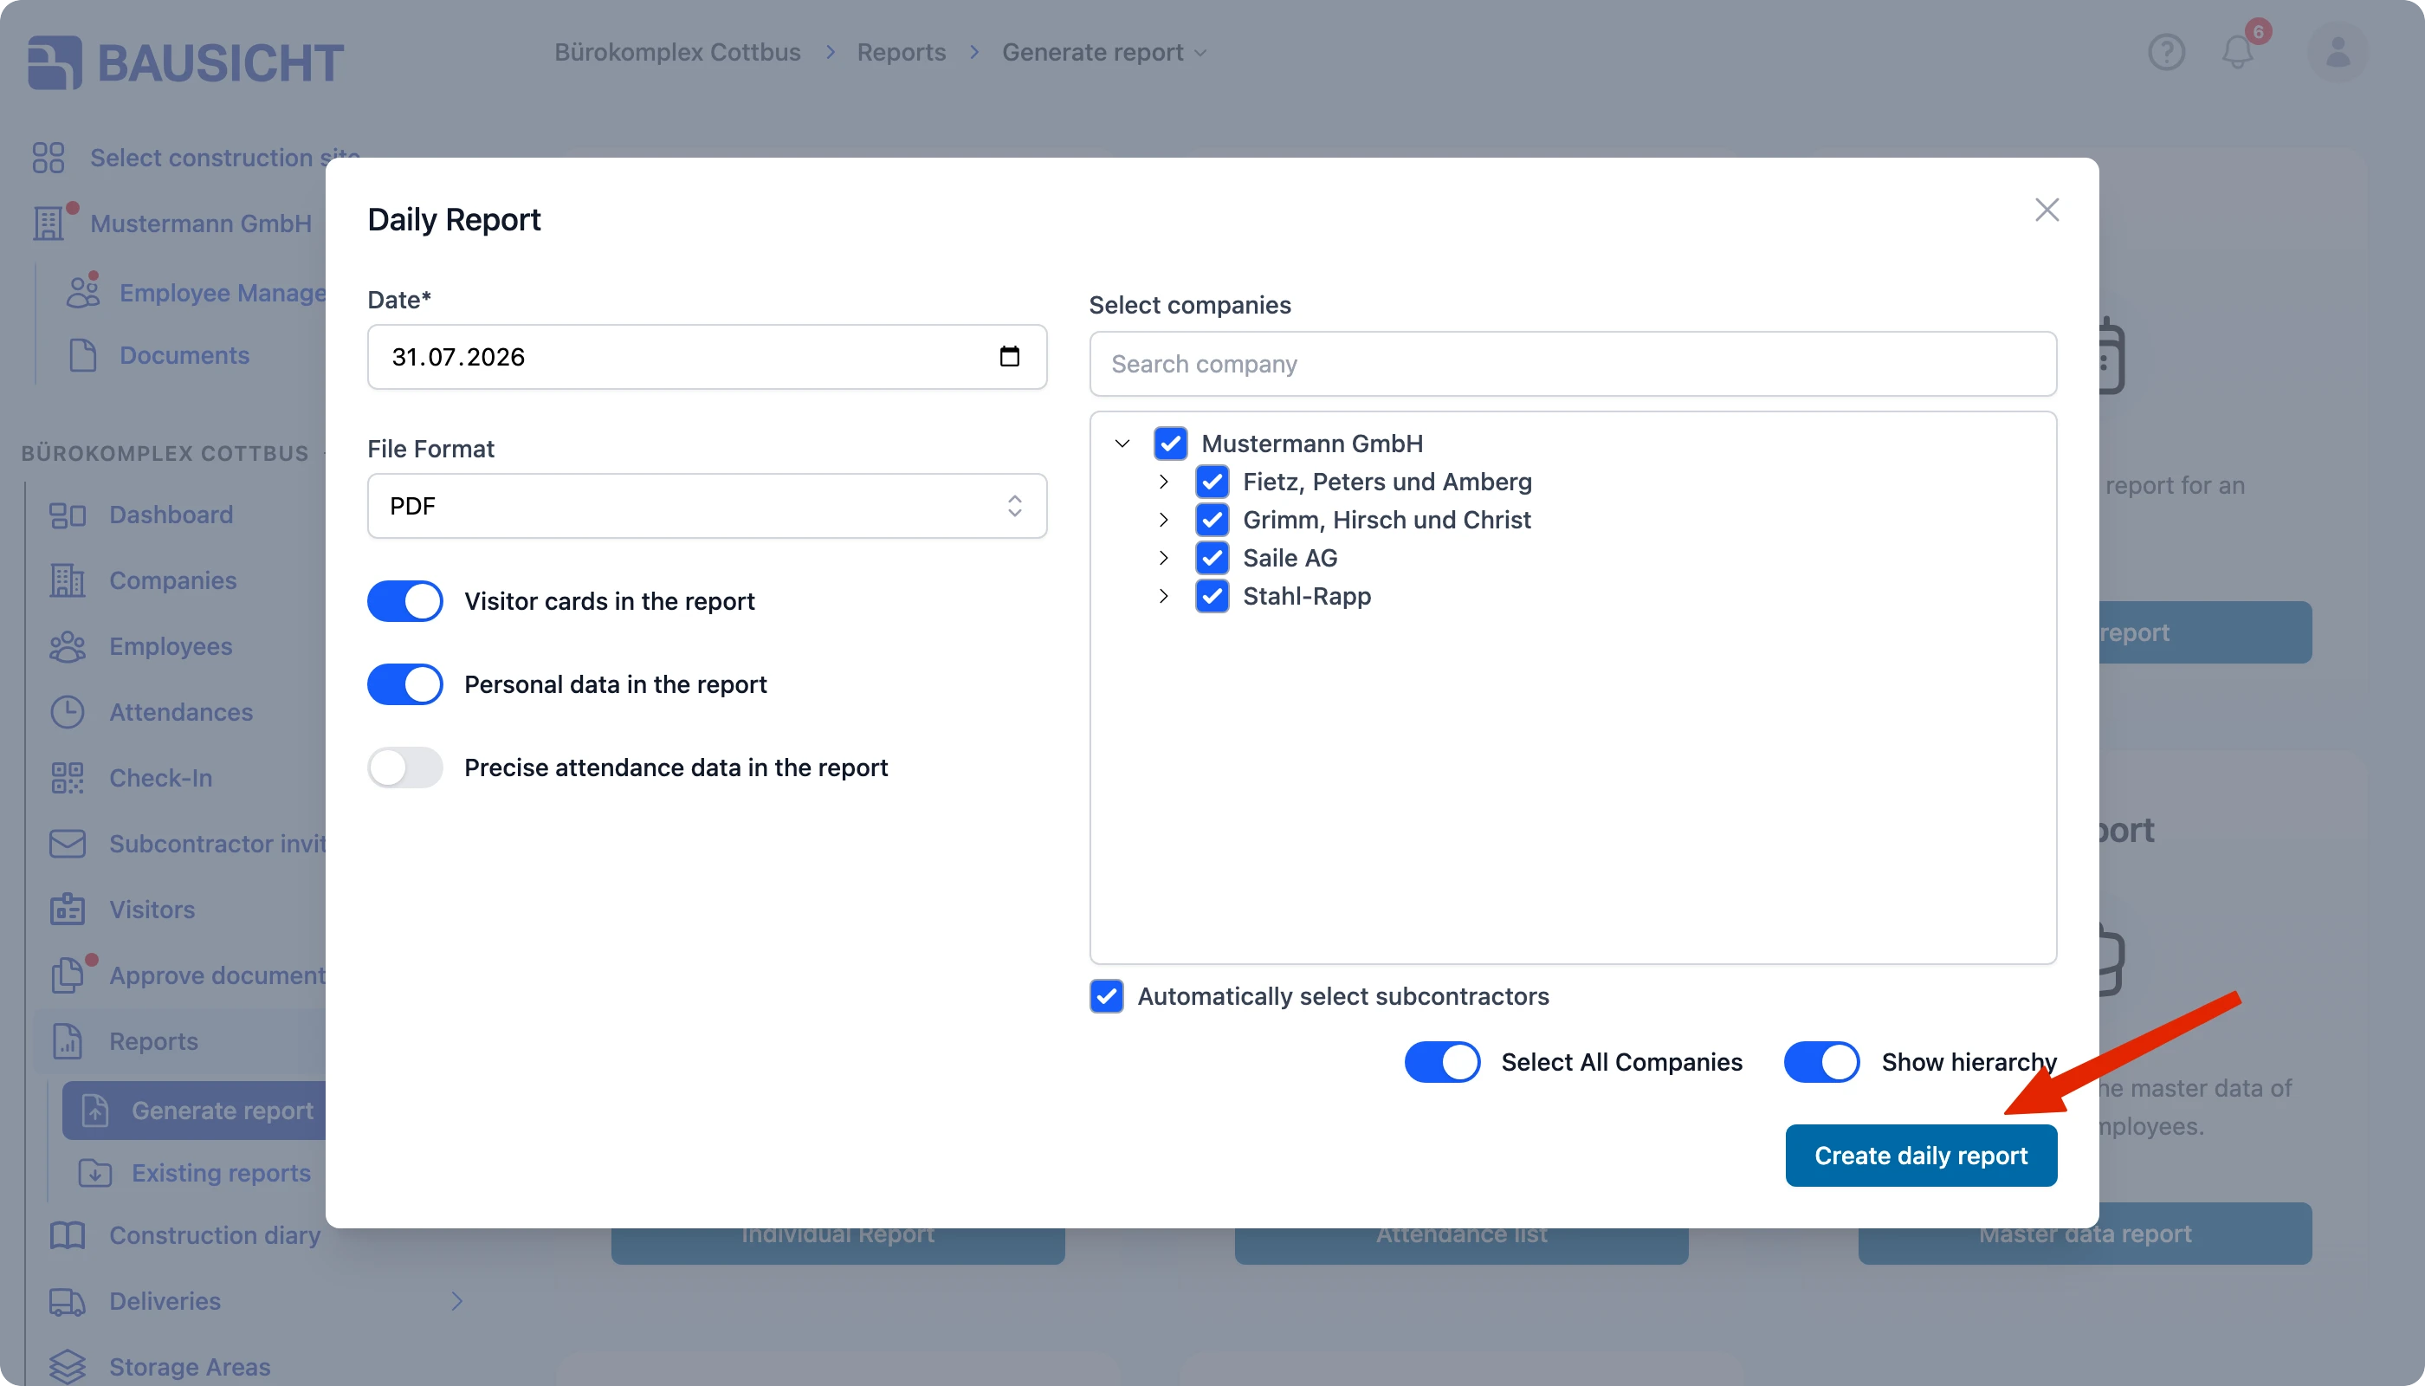Click the Search company input field
This screenshot has height=1386, width=2425.
1572,364
